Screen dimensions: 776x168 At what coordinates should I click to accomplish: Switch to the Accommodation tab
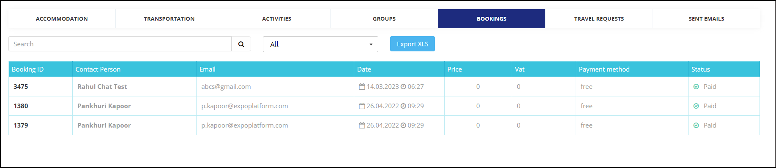[62, 19]
